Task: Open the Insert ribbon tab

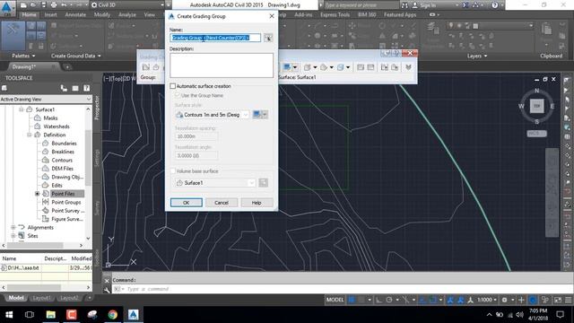Action: [50, 14]
